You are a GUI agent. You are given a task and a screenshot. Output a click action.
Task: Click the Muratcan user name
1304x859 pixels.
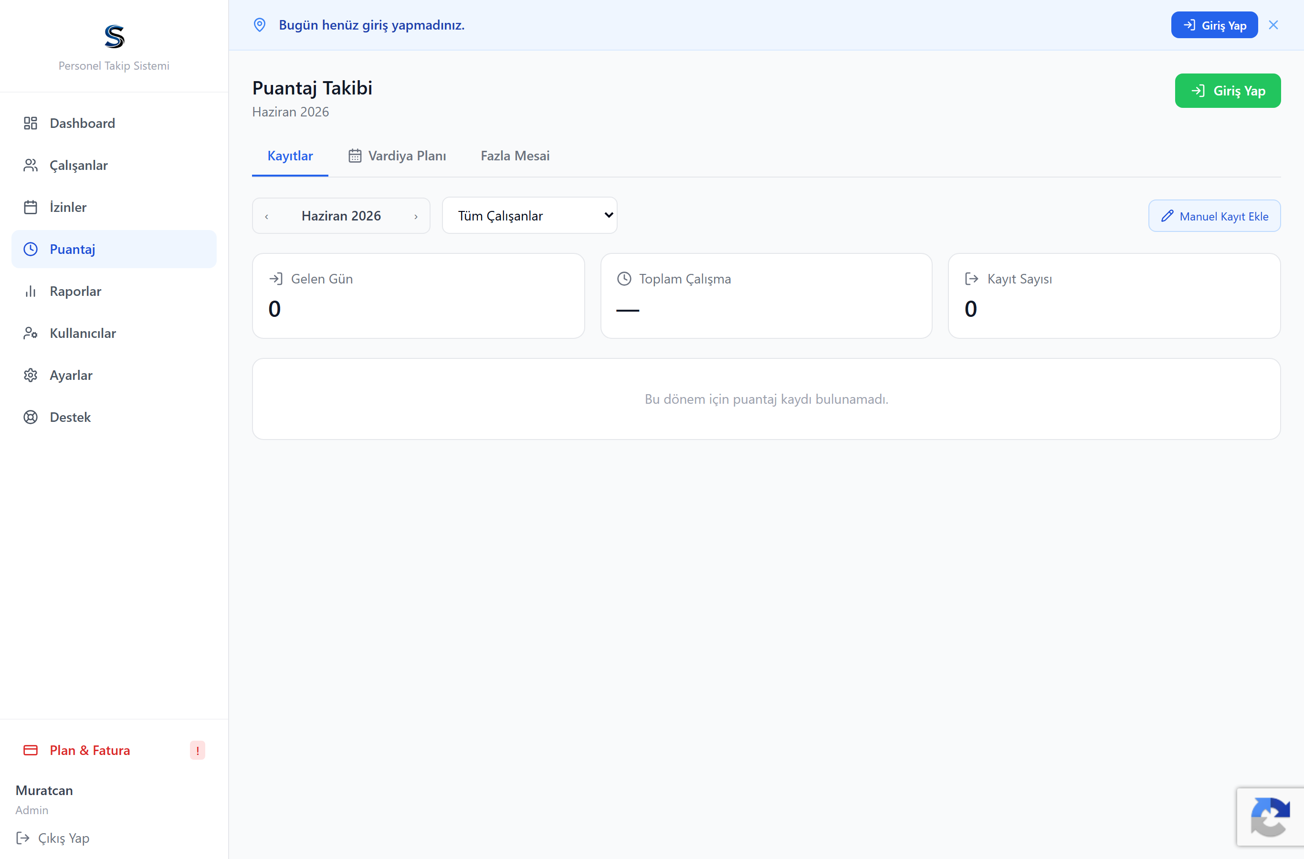[44, 791]
